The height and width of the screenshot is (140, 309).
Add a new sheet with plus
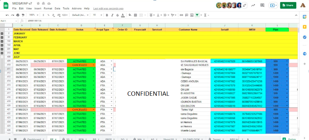[10, 139]
